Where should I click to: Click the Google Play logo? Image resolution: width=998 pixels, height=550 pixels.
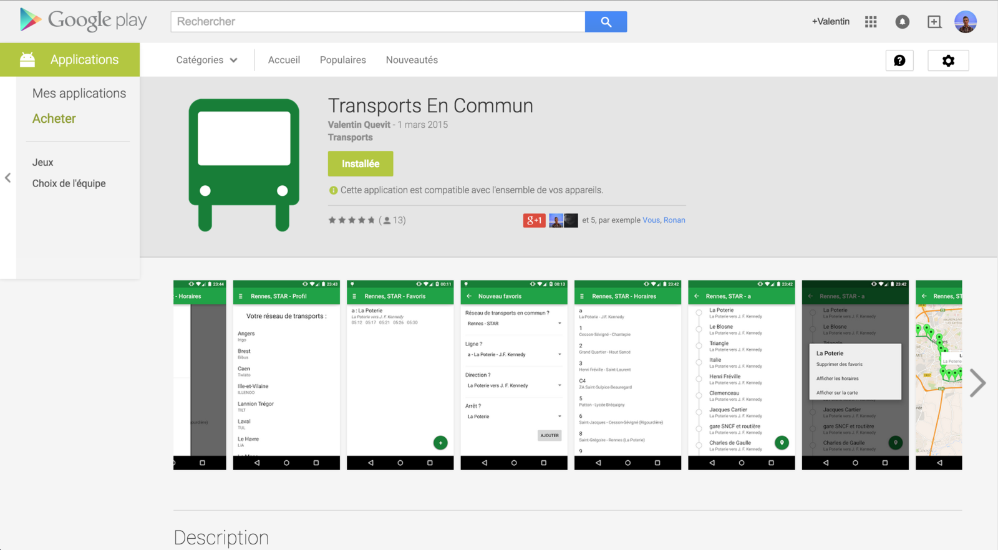click(x=83, y=21)
